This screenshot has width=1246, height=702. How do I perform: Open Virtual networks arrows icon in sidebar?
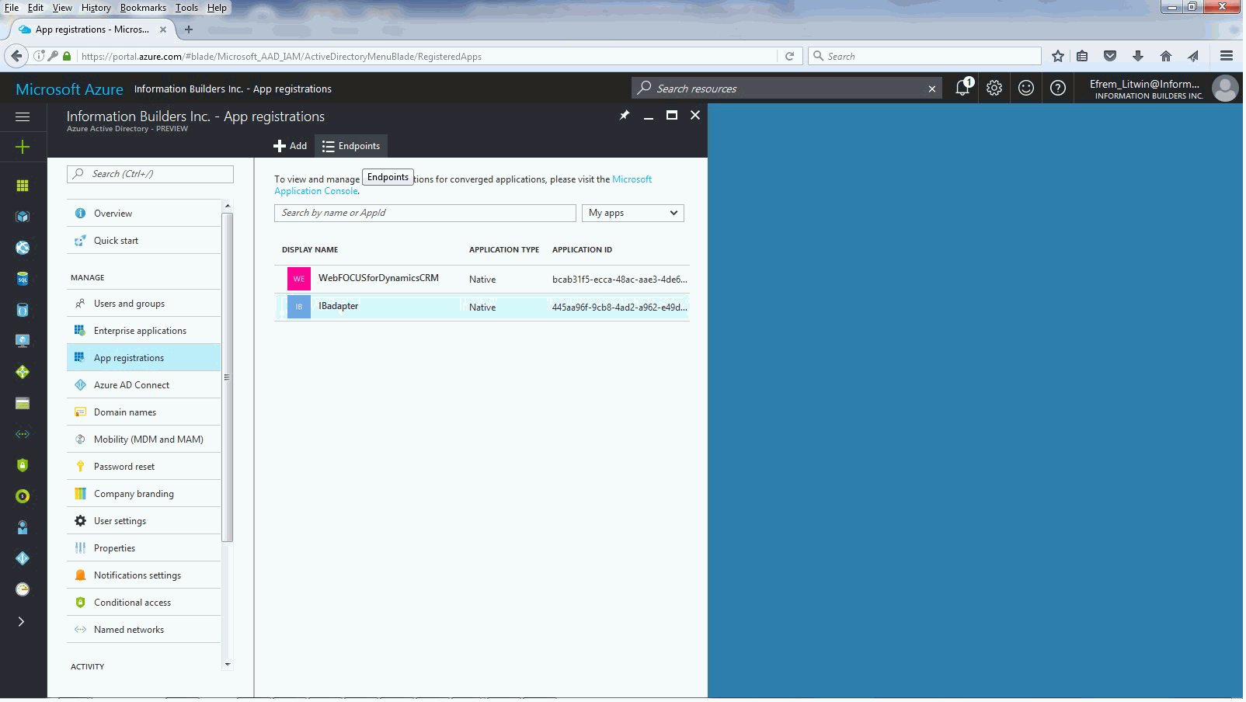(23, 434)
